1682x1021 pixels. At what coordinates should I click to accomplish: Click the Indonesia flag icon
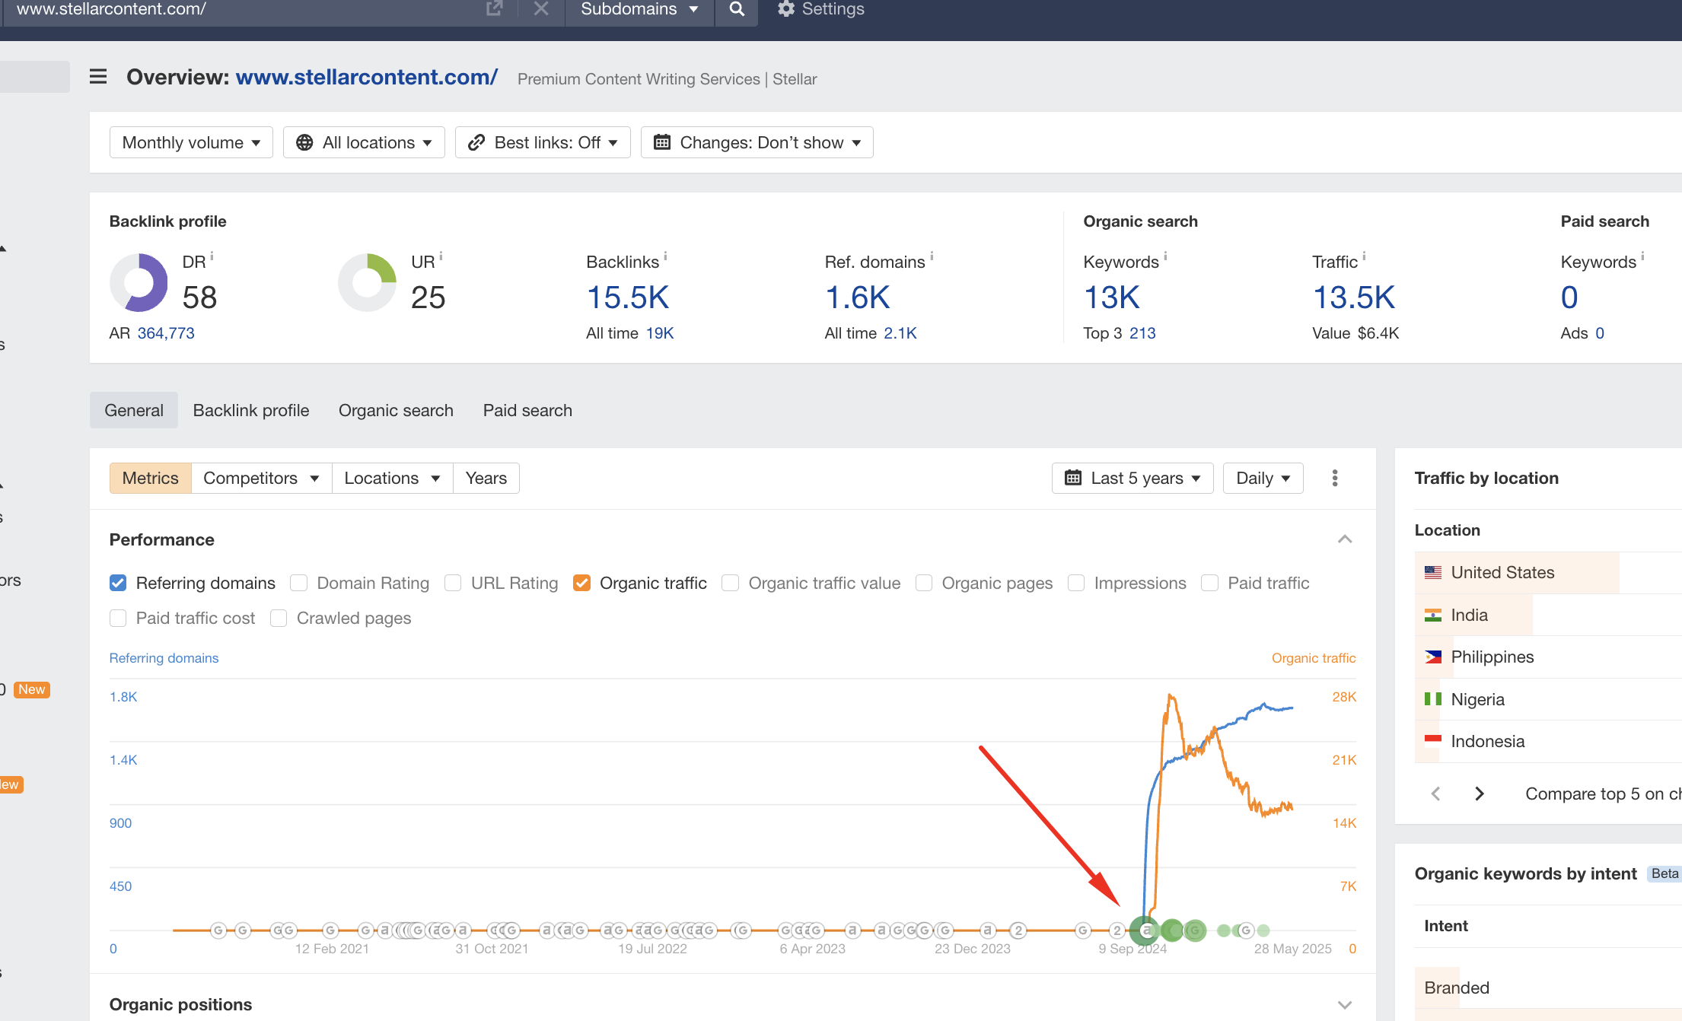pos(1433,740)
